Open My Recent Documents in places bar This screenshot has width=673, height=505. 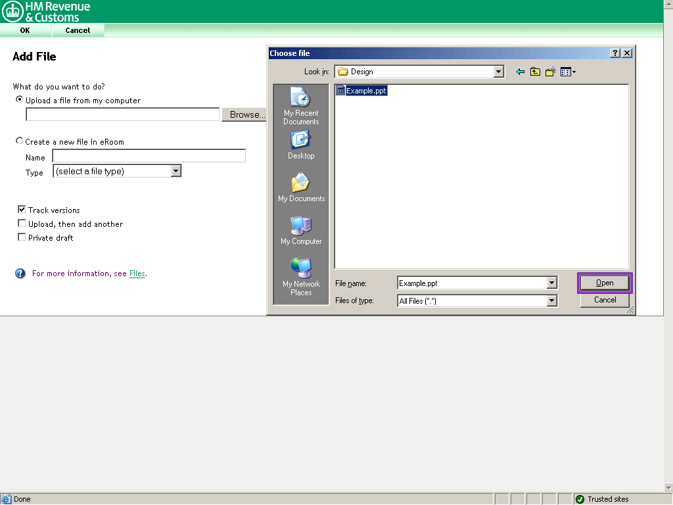click(301, 105)
